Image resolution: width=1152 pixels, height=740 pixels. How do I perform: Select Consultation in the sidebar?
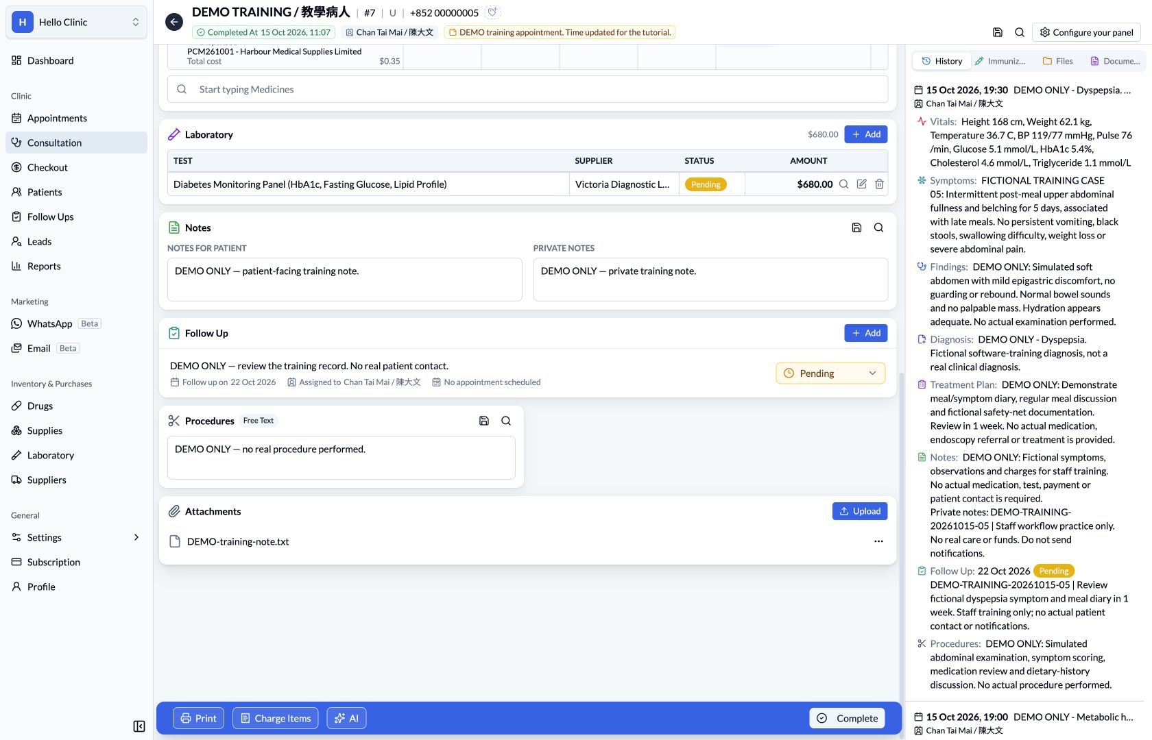point(76,143)
